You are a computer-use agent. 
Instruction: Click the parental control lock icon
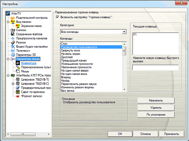click(13, 18)
